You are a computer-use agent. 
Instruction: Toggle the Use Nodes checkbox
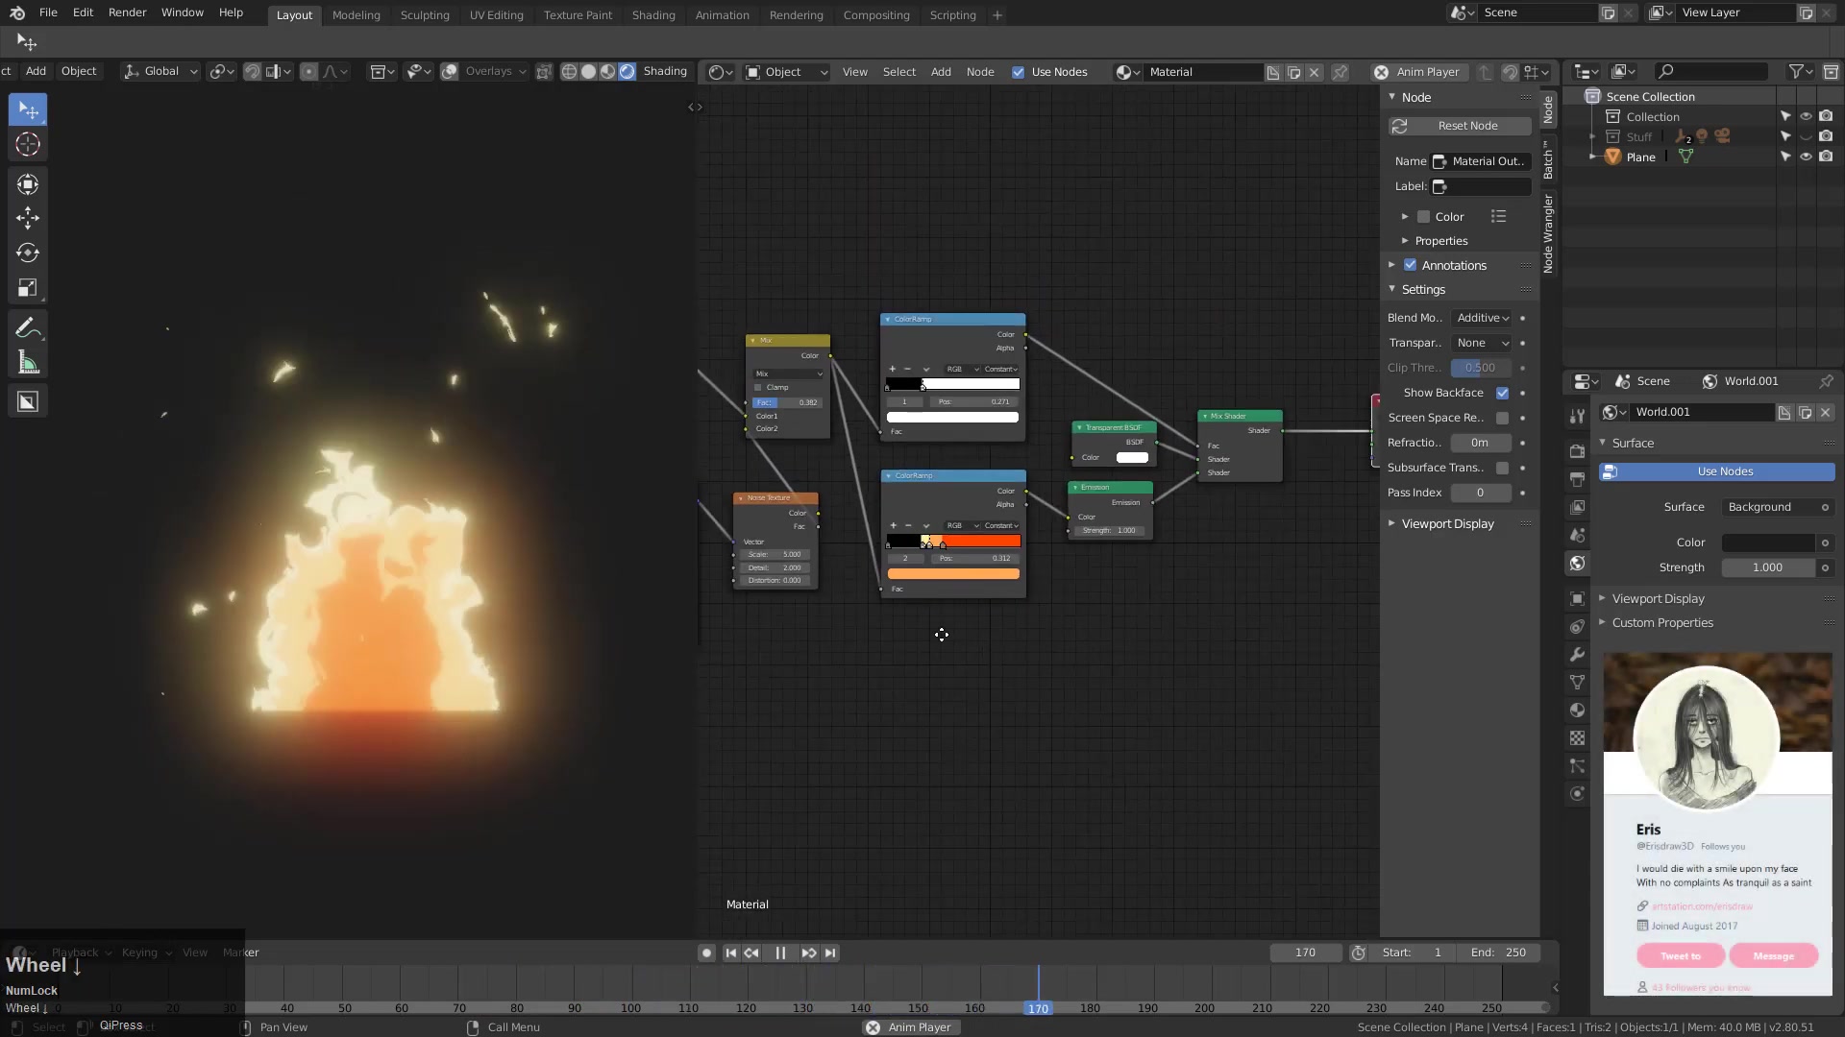tap(1018, 72)
